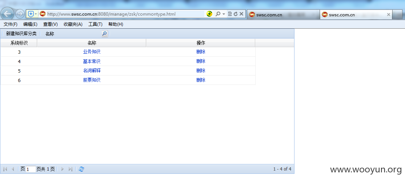Click the 操作 column header
Viewport: 405px width, 180px height.
(201, 43)
